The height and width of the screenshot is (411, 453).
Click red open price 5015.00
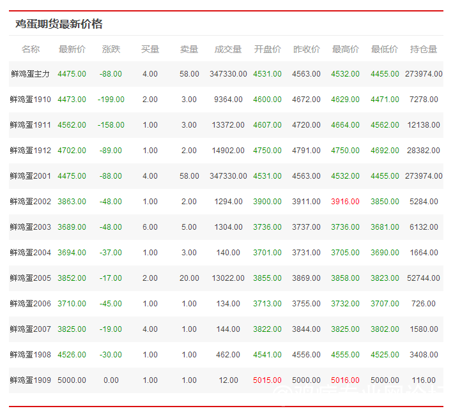click(x=267, y=380)
